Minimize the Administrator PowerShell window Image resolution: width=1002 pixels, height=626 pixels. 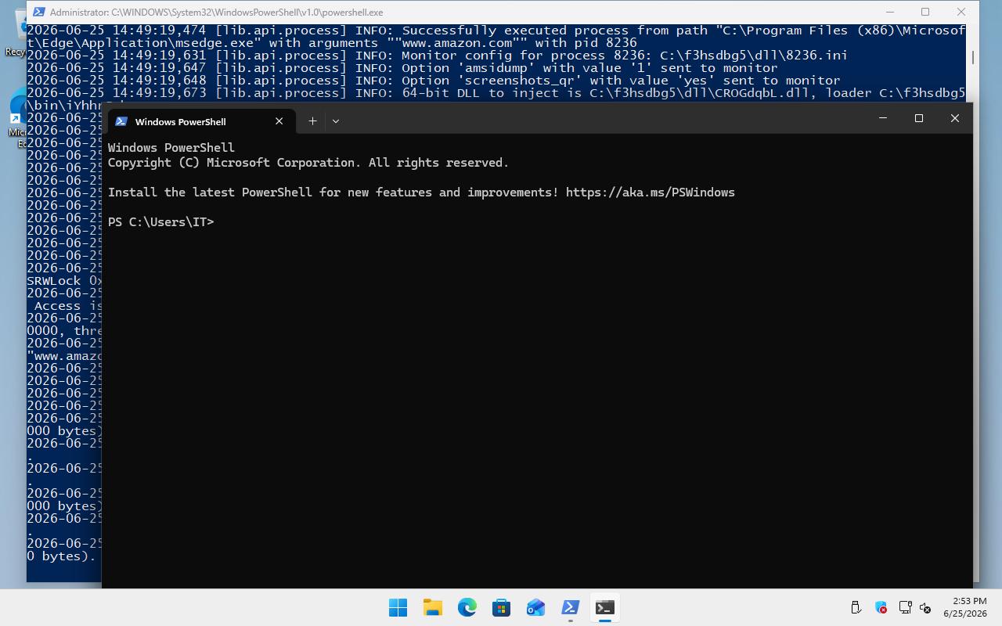tap(890, 13)
